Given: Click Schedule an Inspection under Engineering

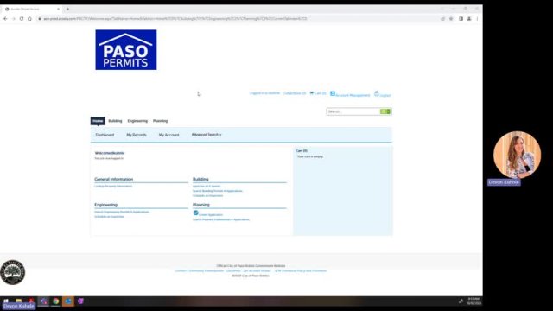Looking at the screenshot, I should 110,217.
